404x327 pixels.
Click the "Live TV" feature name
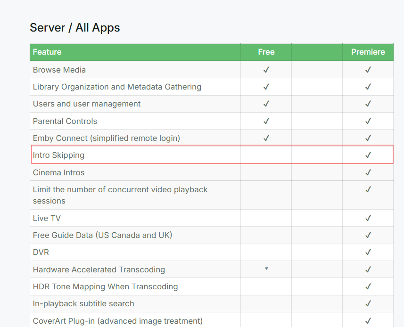(x=47, y=218)
